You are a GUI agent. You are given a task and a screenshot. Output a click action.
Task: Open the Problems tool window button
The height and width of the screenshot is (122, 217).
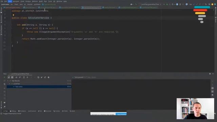click(x=22, y=111)
